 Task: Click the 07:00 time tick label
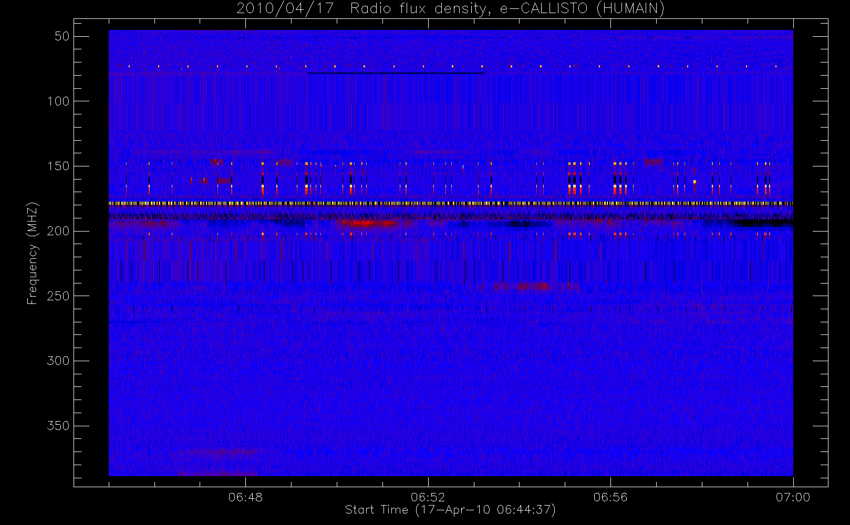pyautogui.click(x=793, y=497)
